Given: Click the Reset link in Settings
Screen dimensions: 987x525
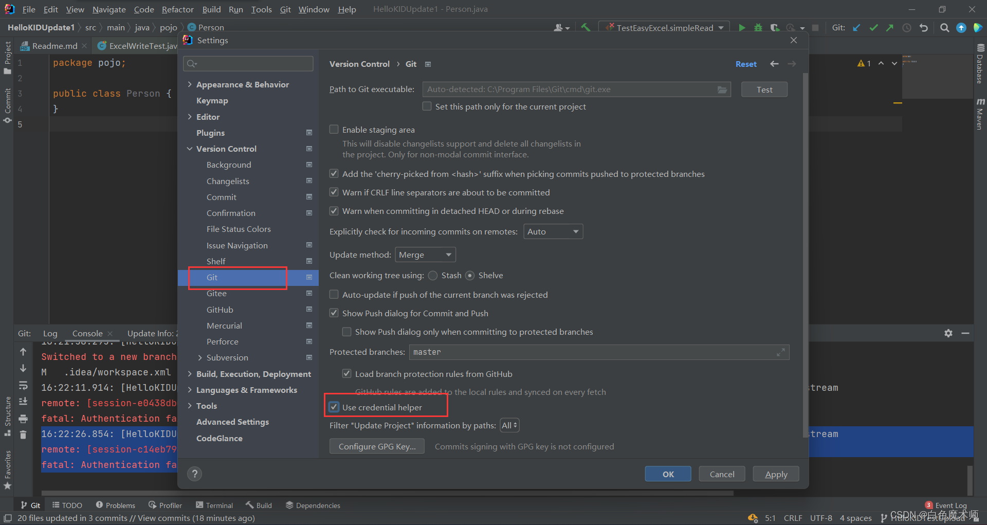Looking at the screenshot, I should pos(746,64).
